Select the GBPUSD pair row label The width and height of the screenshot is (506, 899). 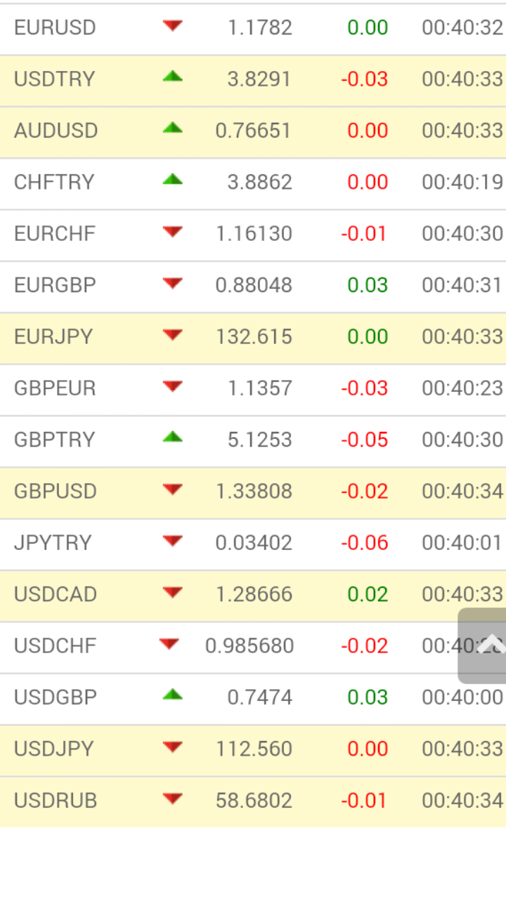(x=56, y=492)
